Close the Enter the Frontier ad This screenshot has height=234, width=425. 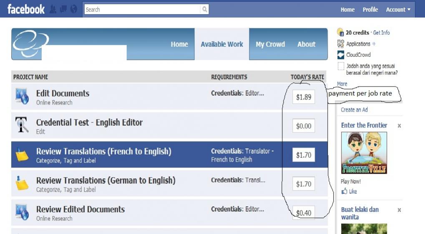pos(399,126)
